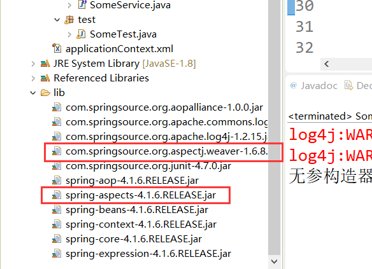The height and width of the screenshot is (269, 372).
Task: Switch to the Declaration tab
Action: point(364,86)
